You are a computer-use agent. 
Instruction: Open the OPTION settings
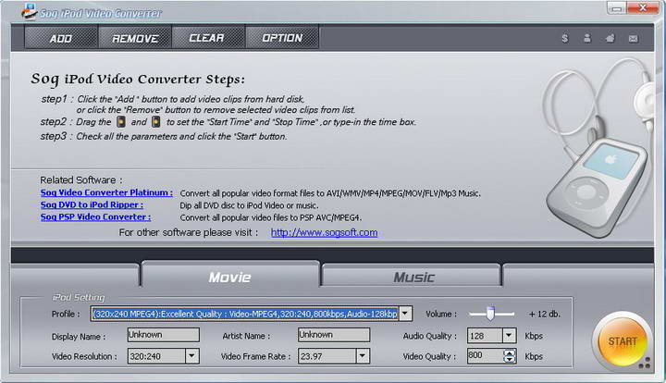(282, 39)
